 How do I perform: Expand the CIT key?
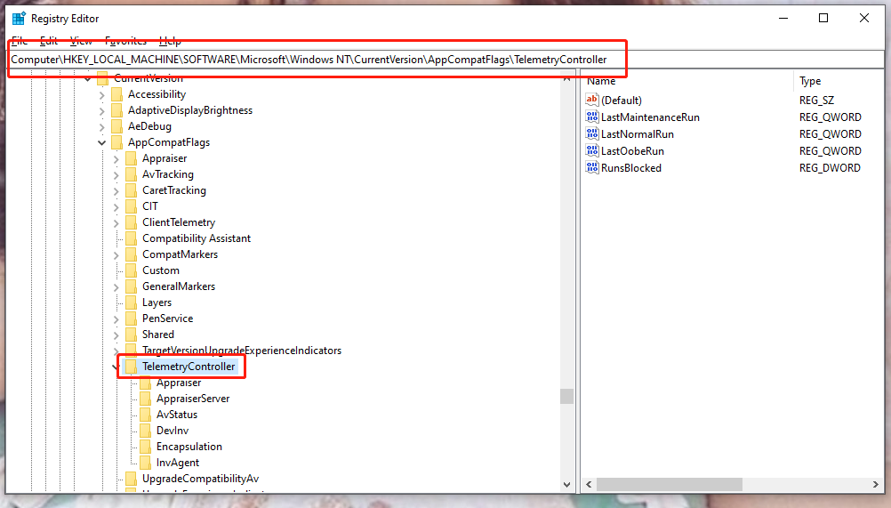[x=116, y=206]
